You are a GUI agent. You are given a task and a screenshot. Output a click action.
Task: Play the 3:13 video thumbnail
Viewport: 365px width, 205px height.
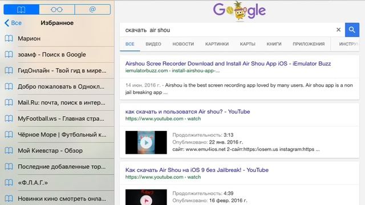point(146,142)
